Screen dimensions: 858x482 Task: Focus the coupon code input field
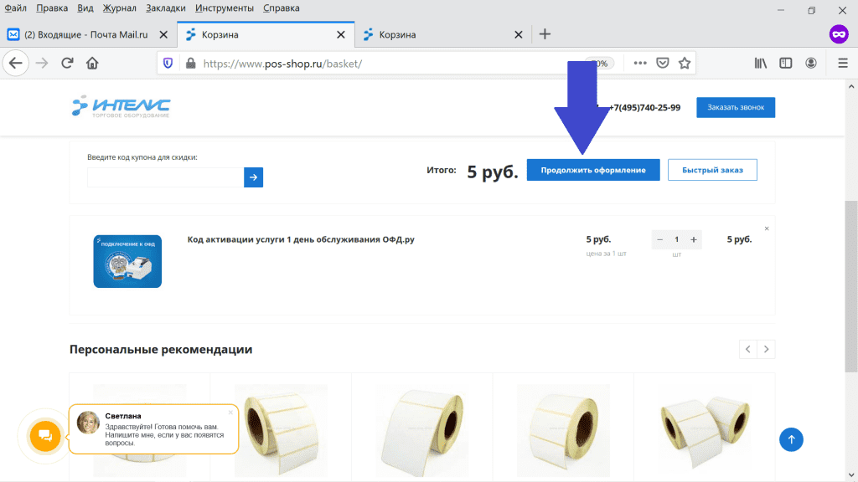[x=164, y=177]
